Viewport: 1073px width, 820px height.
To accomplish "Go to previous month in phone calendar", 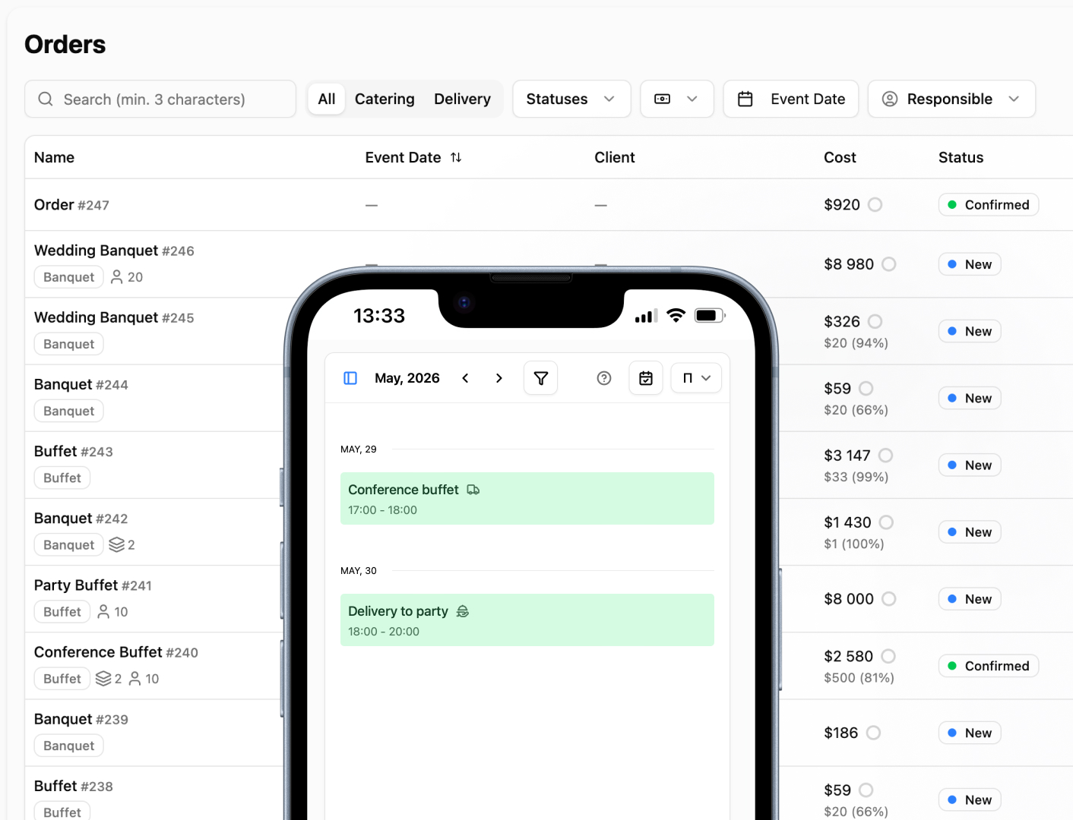I will (466, 378).
